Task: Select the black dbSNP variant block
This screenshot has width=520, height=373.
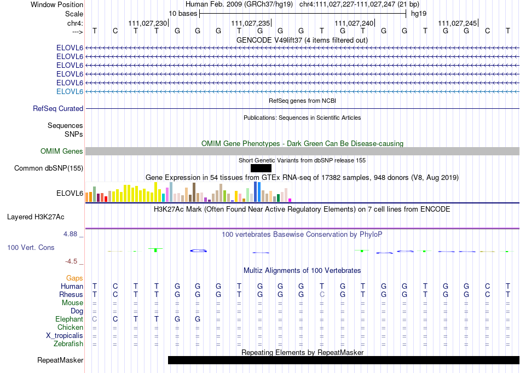Action: [x=261, y=168]
